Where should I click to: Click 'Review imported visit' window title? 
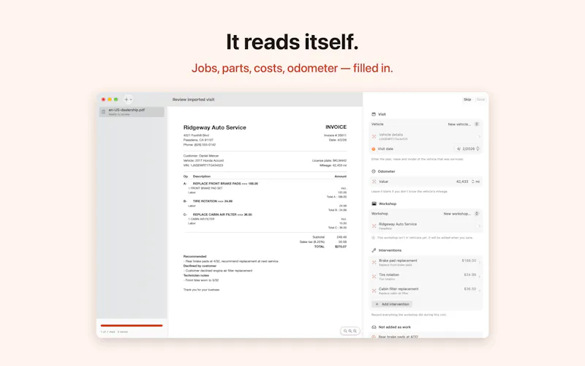point(193,100)
